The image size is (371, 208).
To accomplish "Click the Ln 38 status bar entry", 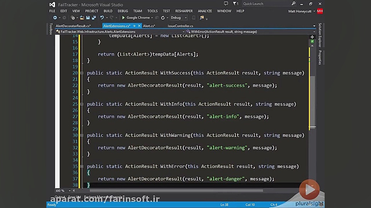I will point(224,205).
